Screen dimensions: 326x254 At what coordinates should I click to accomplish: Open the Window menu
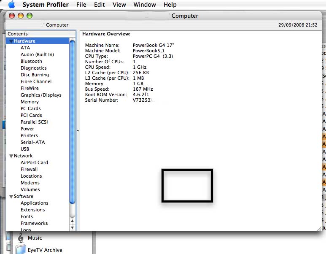point(145,5)
